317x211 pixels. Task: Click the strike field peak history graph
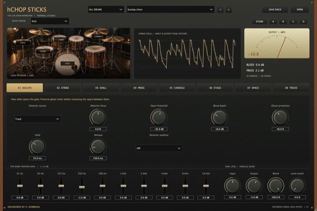click(187, 53)
